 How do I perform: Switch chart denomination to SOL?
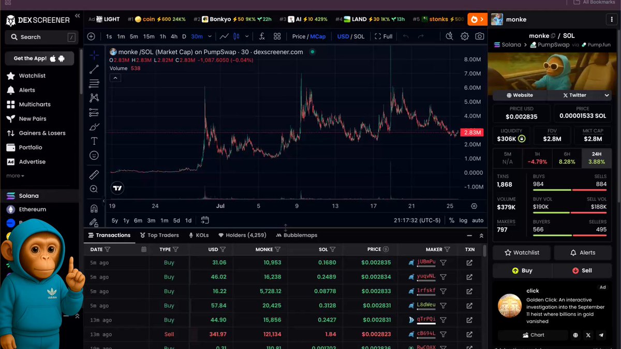click(x=359, y=37)
